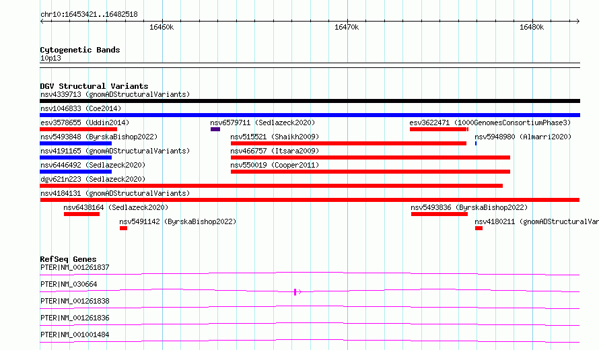Image resolution: width=599 pixels, height=350 pixels.
Task: Open PTER|NM_001261838 gene label
Action: (75, 301)
